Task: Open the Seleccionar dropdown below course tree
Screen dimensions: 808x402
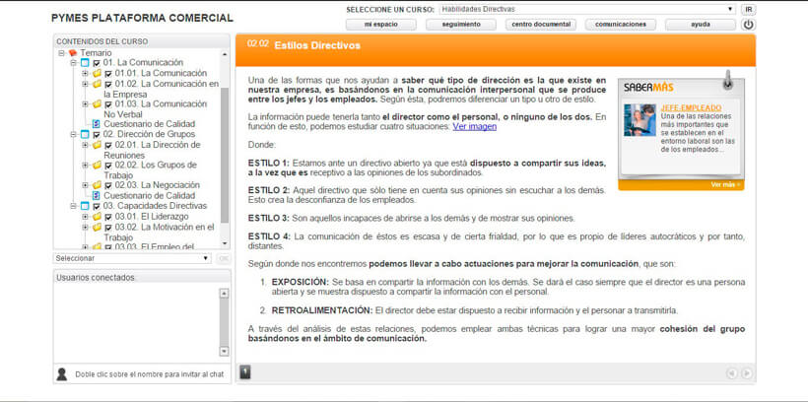Action: pyautogui.click(x=132, y=258)
